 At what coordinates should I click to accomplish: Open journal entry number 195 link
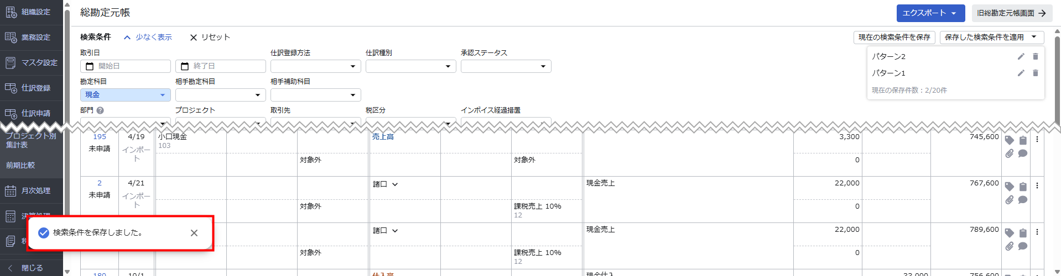pyautogui.click(x=100, y=136)
